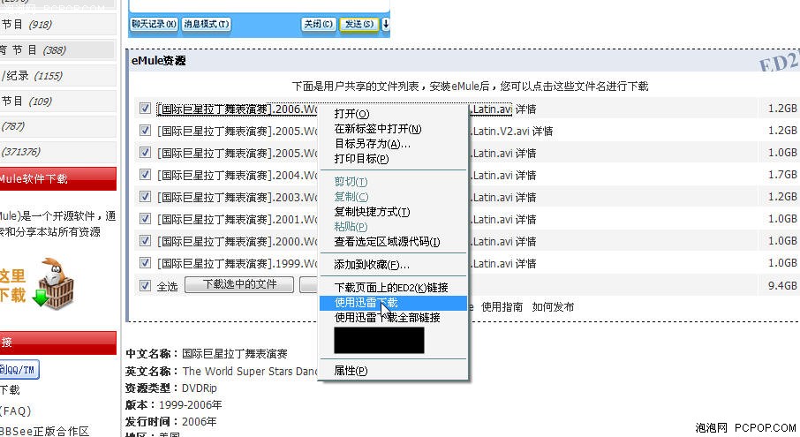Click the 发送(S) send button
Viewport: 800px width, 437px height.
359,24
